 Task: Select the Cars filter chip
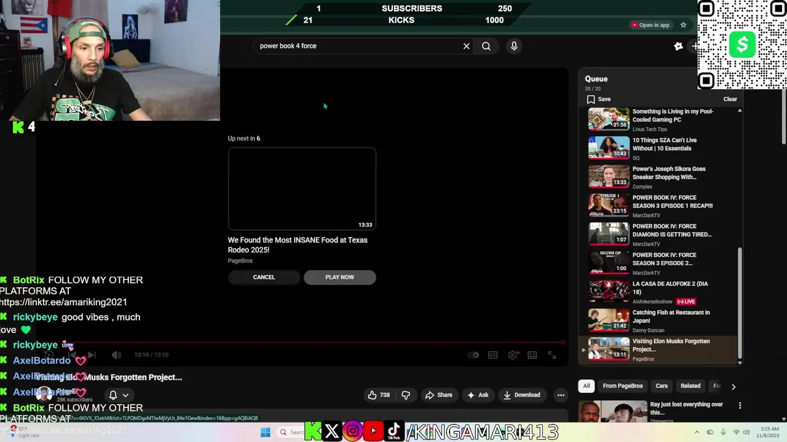pyautogui.click(x=662, y=386)
